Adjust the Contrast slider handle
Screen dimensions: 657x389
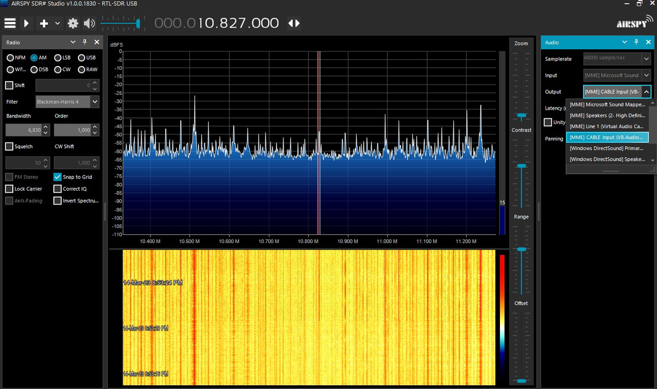[x=521, y=166]
